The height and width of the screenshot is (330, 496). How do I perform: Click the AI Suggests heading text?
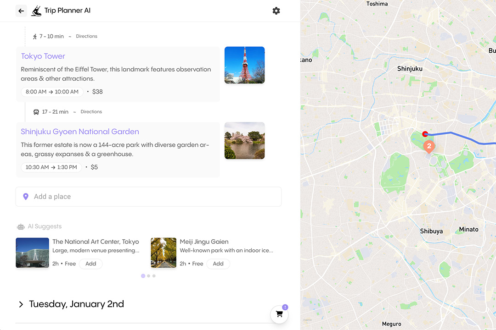(45, 226)
